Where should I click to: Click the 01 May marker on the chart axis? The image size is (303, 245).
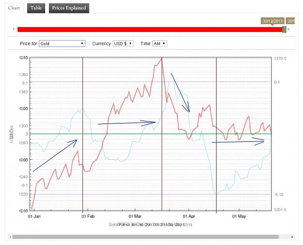[239, 216]
